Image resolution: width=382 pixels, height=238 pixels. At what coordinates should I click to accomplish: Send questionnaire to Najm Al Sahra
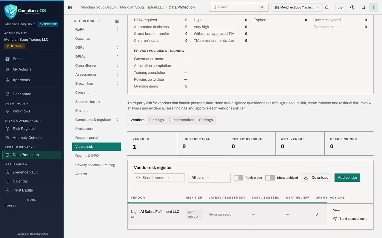350,219
